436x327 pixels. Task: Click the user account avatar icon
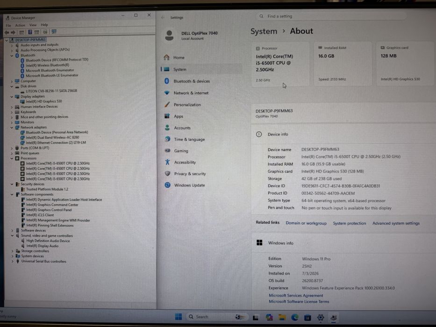pos(169,36)
